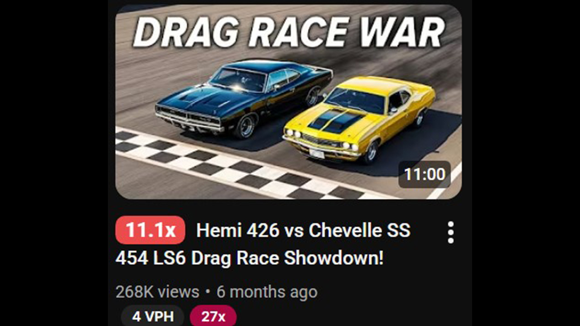Click the 268K views count text
580x326 pixels.
click(157, 292)
